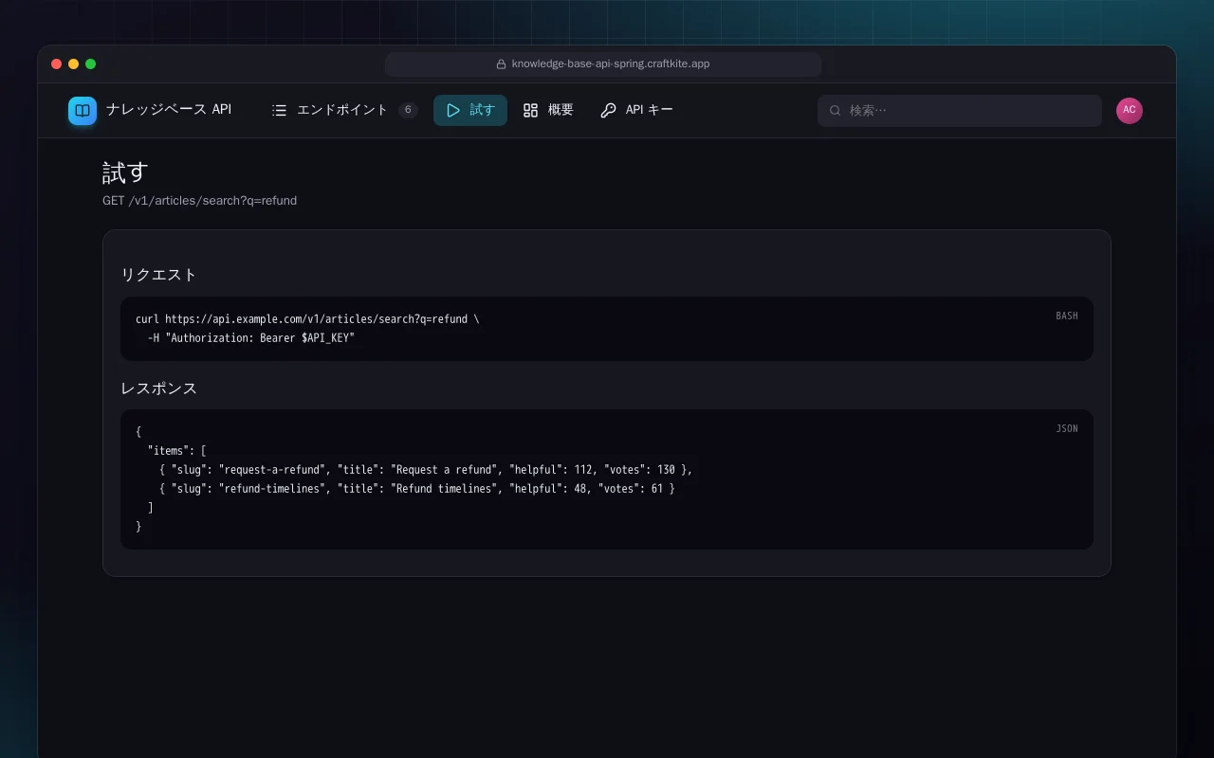
Task: Click the endpoints count badge 6
Action: [x=408, y=110]
